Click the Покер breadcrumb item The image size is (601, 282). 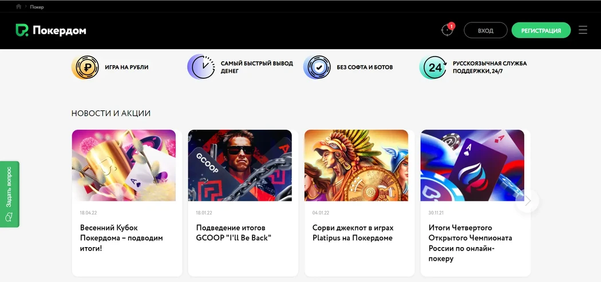[37, 7]
